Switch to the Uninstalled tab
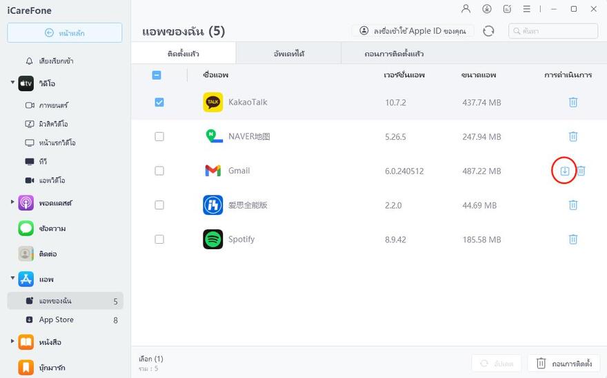Viewport: 607px width, 378px height. pyautogui.click(x=394, y=53)
